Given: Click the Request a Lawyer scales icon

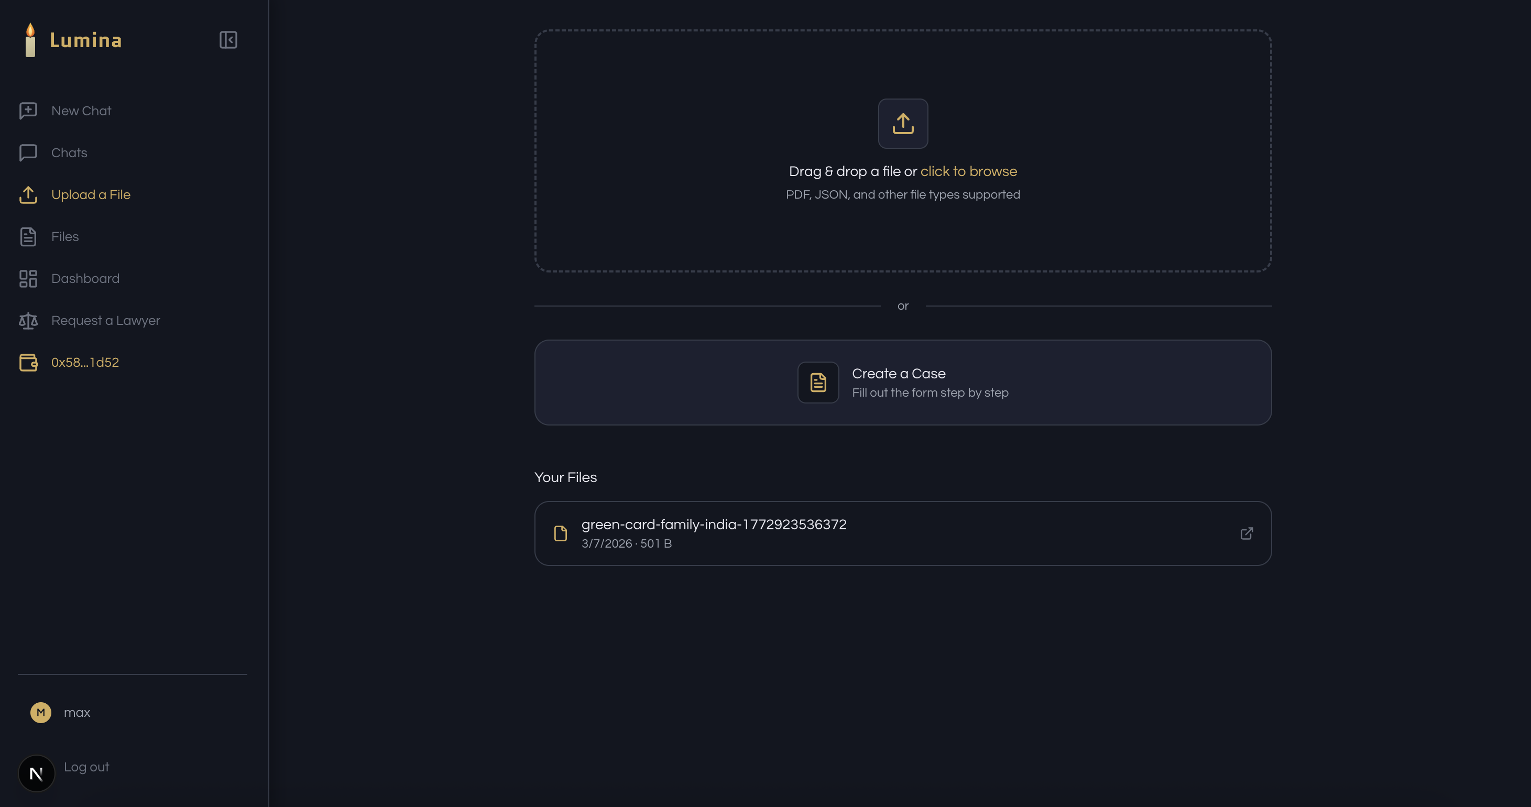Looking at the screenshot, I should (28, 321).
